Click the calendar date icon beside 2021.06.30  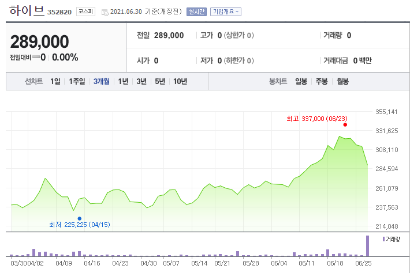(105, 12)
